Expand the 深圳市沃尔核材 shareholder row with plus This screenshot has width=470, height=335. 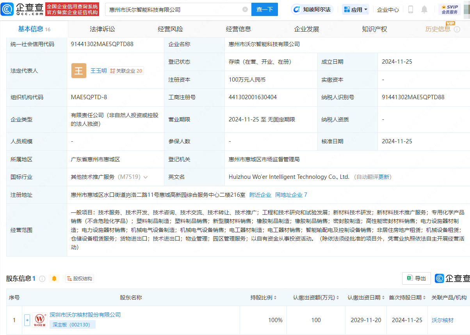(x=27, y=320)
